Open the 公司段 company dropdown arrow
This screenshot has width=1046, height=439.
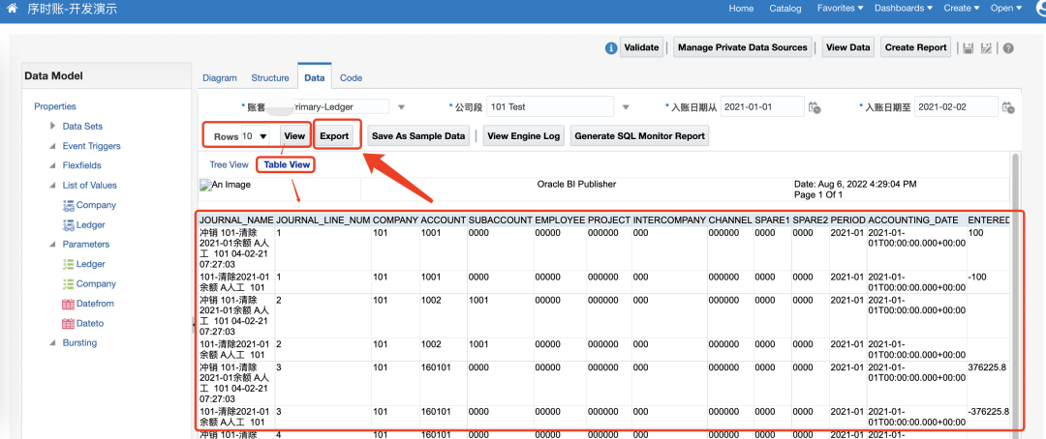click(626, 107)
